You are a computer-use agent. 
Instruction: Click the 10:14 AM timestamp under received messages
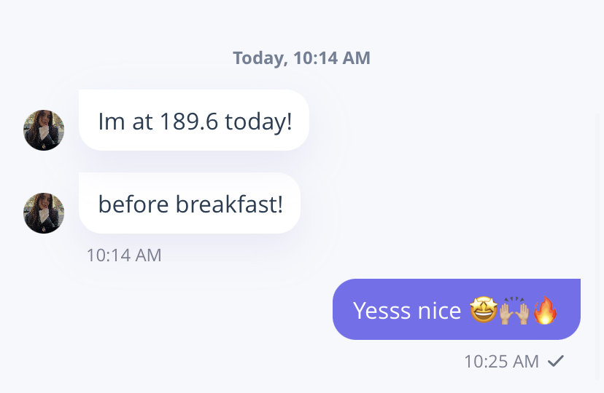click(124, 255)
